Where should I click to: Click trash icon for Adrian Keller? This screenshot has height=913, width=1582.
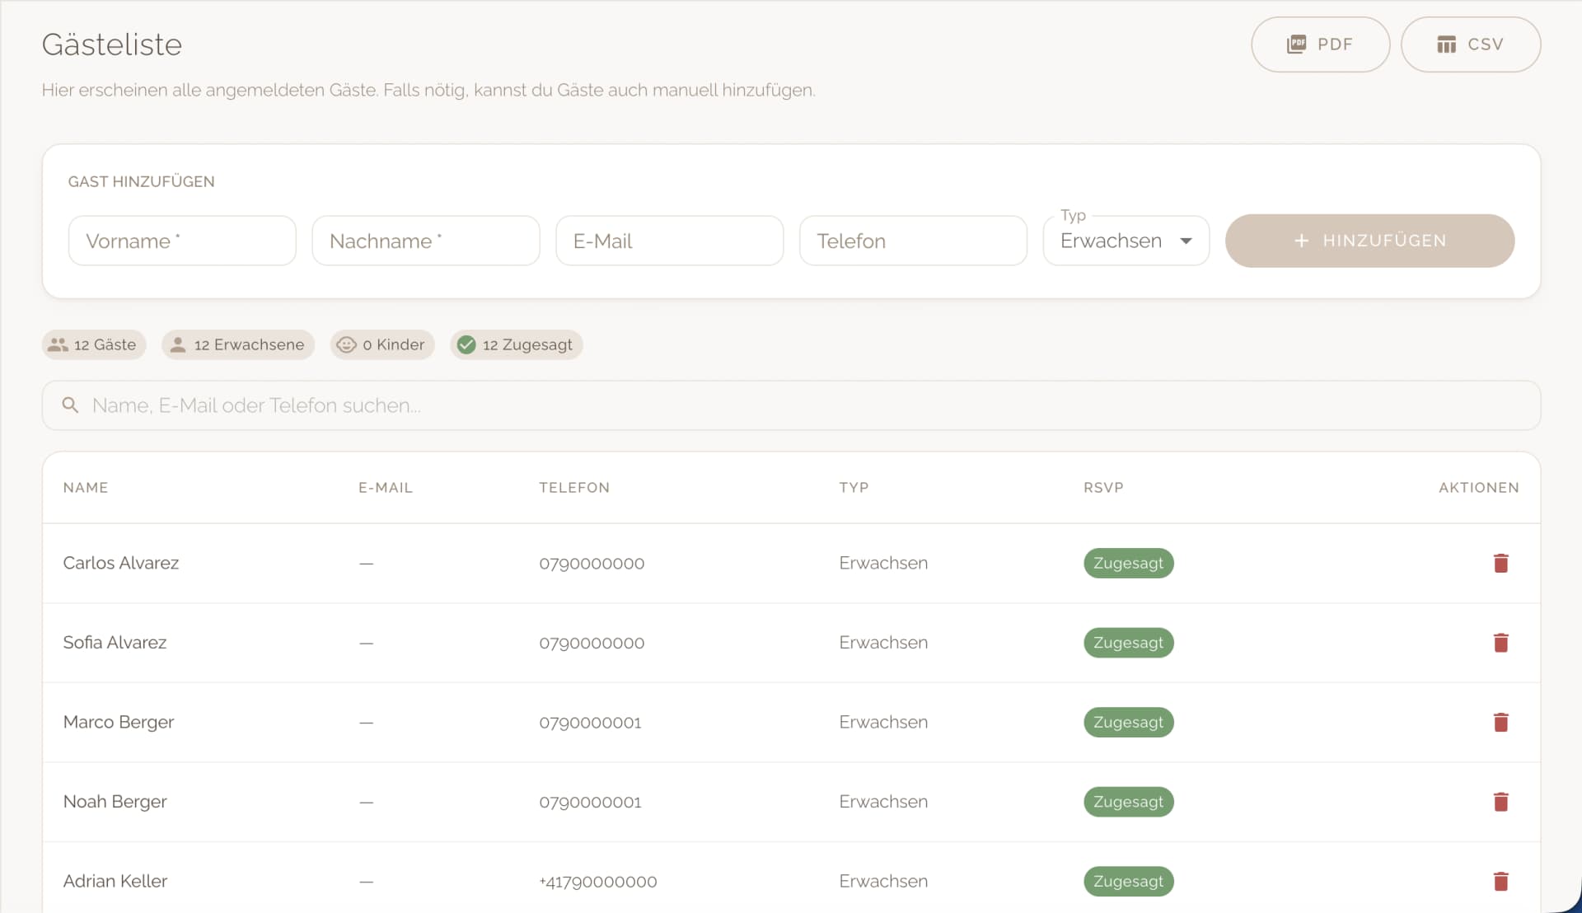(x=1500, y=882)
